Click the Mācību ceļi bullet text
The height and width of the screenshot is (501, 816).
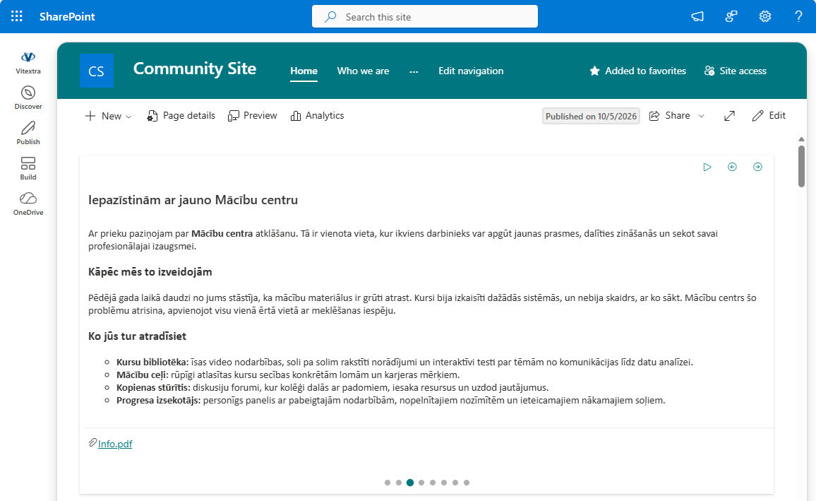point(288,375)
